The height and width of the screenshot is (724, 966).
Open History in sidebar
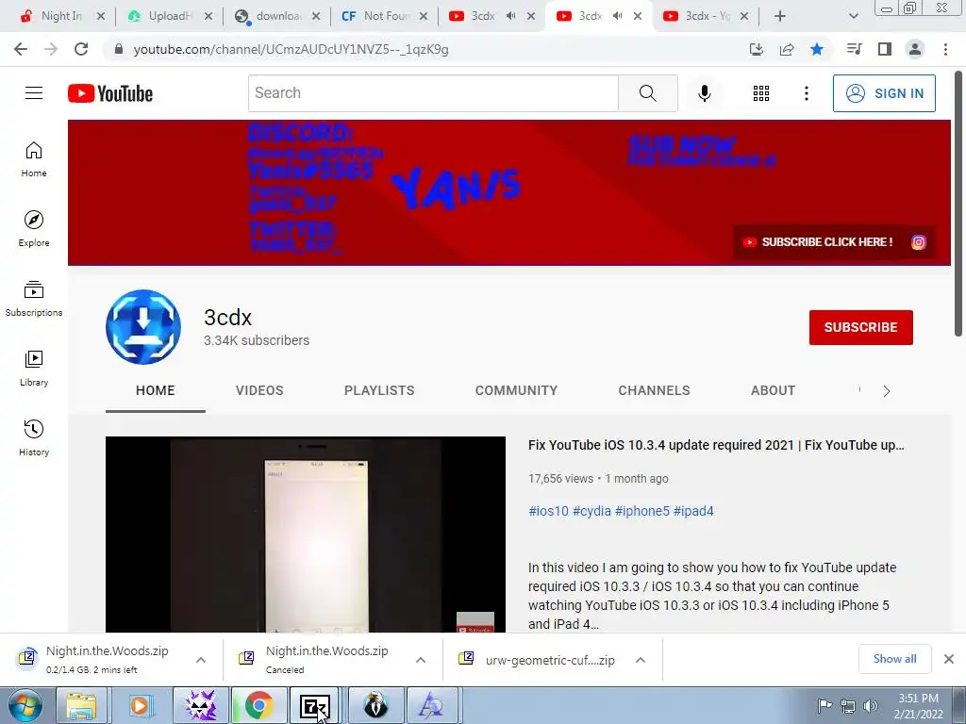[34, 437]
